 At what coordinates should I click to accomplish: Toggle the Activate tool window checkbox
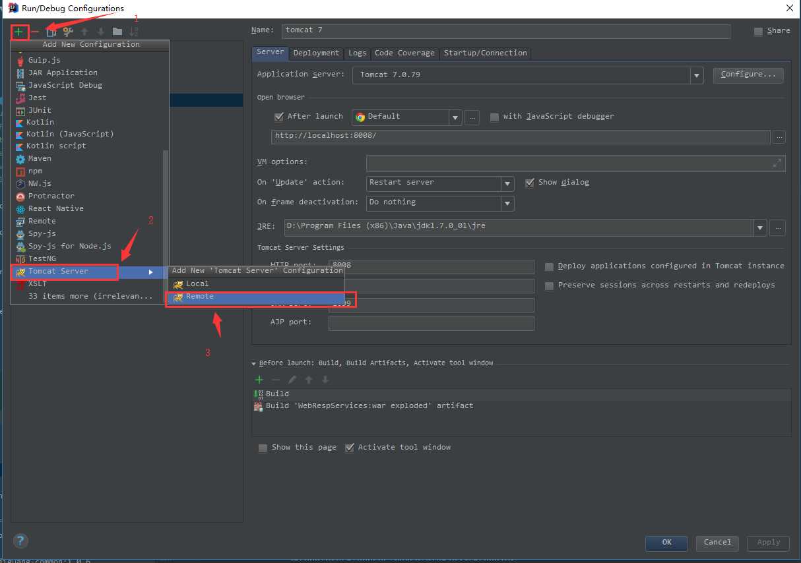pos(350,448)
